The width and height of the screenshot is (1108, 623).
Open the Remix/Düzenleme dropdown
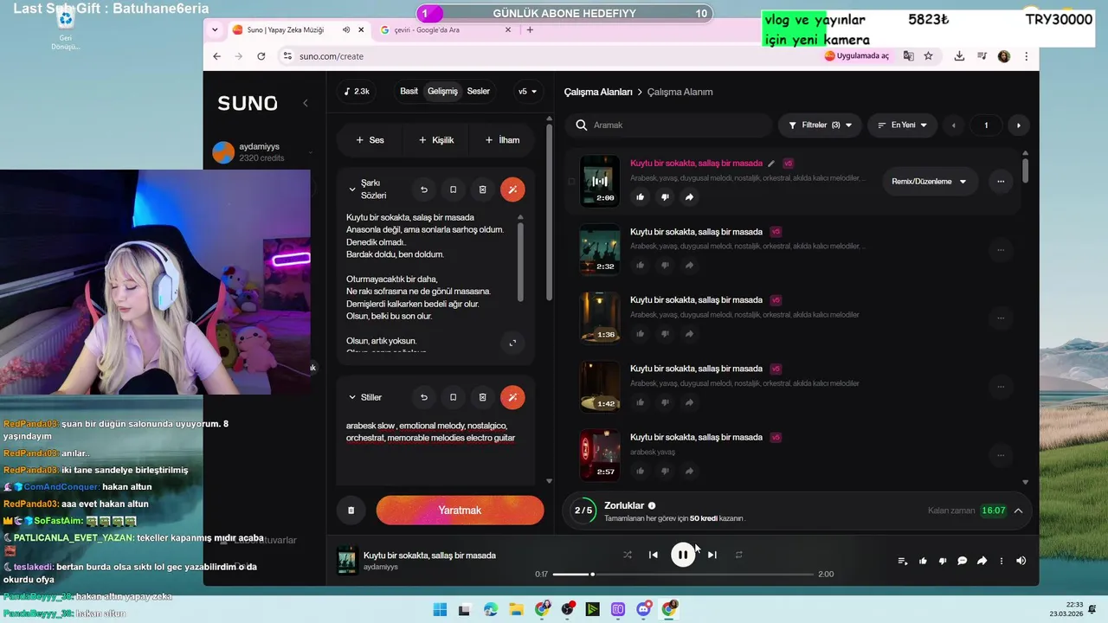click(x=930, y=182)
